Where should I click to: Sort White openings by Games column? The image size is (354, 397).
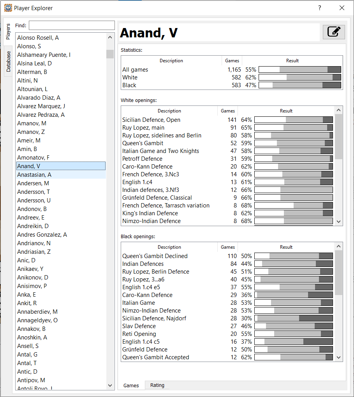tap(228, 111)
